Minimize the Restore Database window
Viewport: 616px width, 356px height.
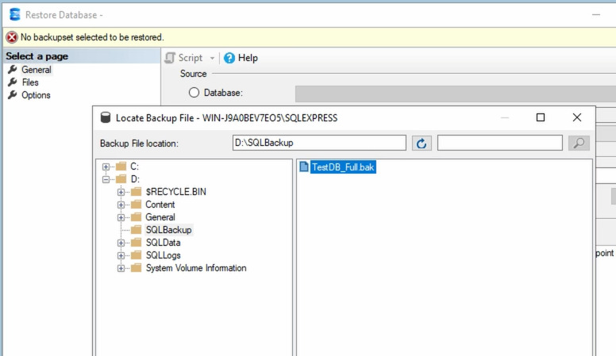596,15
